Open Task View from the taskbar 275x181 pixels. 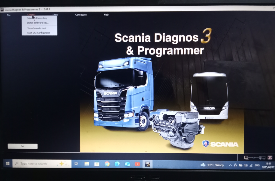76,164
